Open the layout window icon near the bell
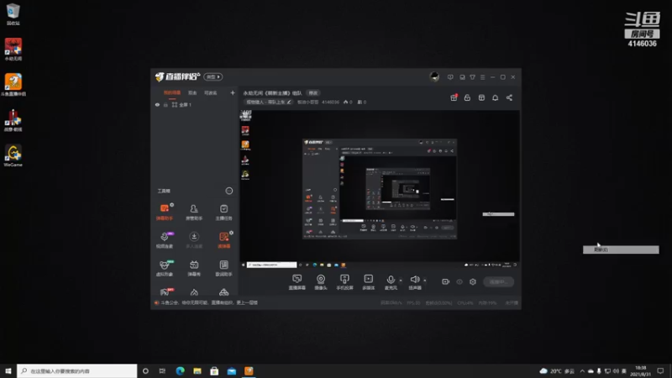 click(x=481, y=97)
